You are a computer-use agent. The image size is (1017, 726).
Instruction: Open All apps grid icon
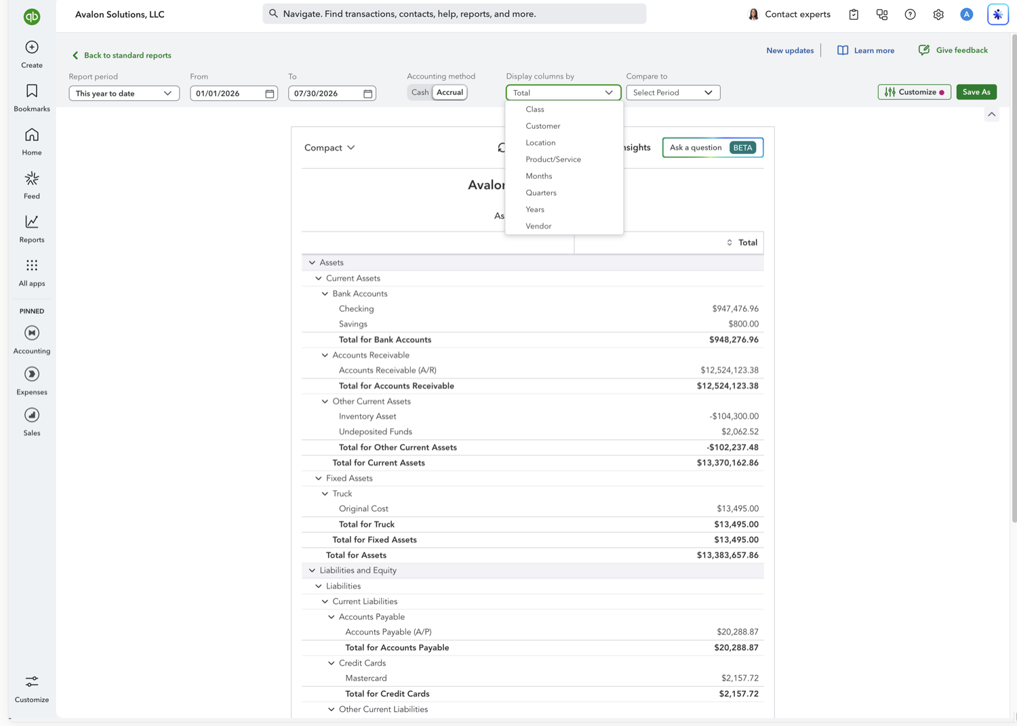coord(32,265)
